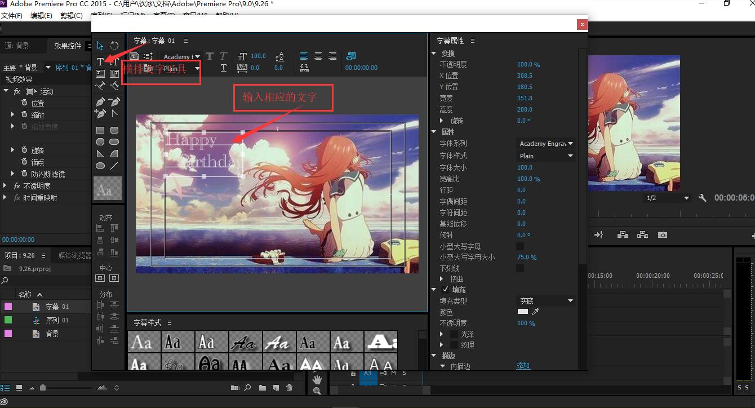This screenshot has height=408, width=755.
Task: Switch to the 效果控件 tab
Action: click(68, 46)
